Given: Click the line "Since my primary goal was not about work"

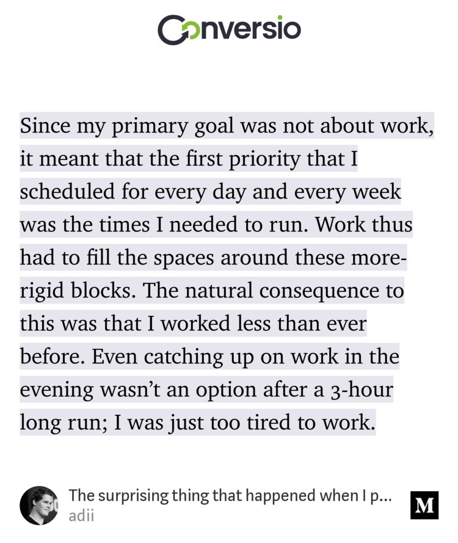Looking at the screenshot, I should click(x=226, y=126).
